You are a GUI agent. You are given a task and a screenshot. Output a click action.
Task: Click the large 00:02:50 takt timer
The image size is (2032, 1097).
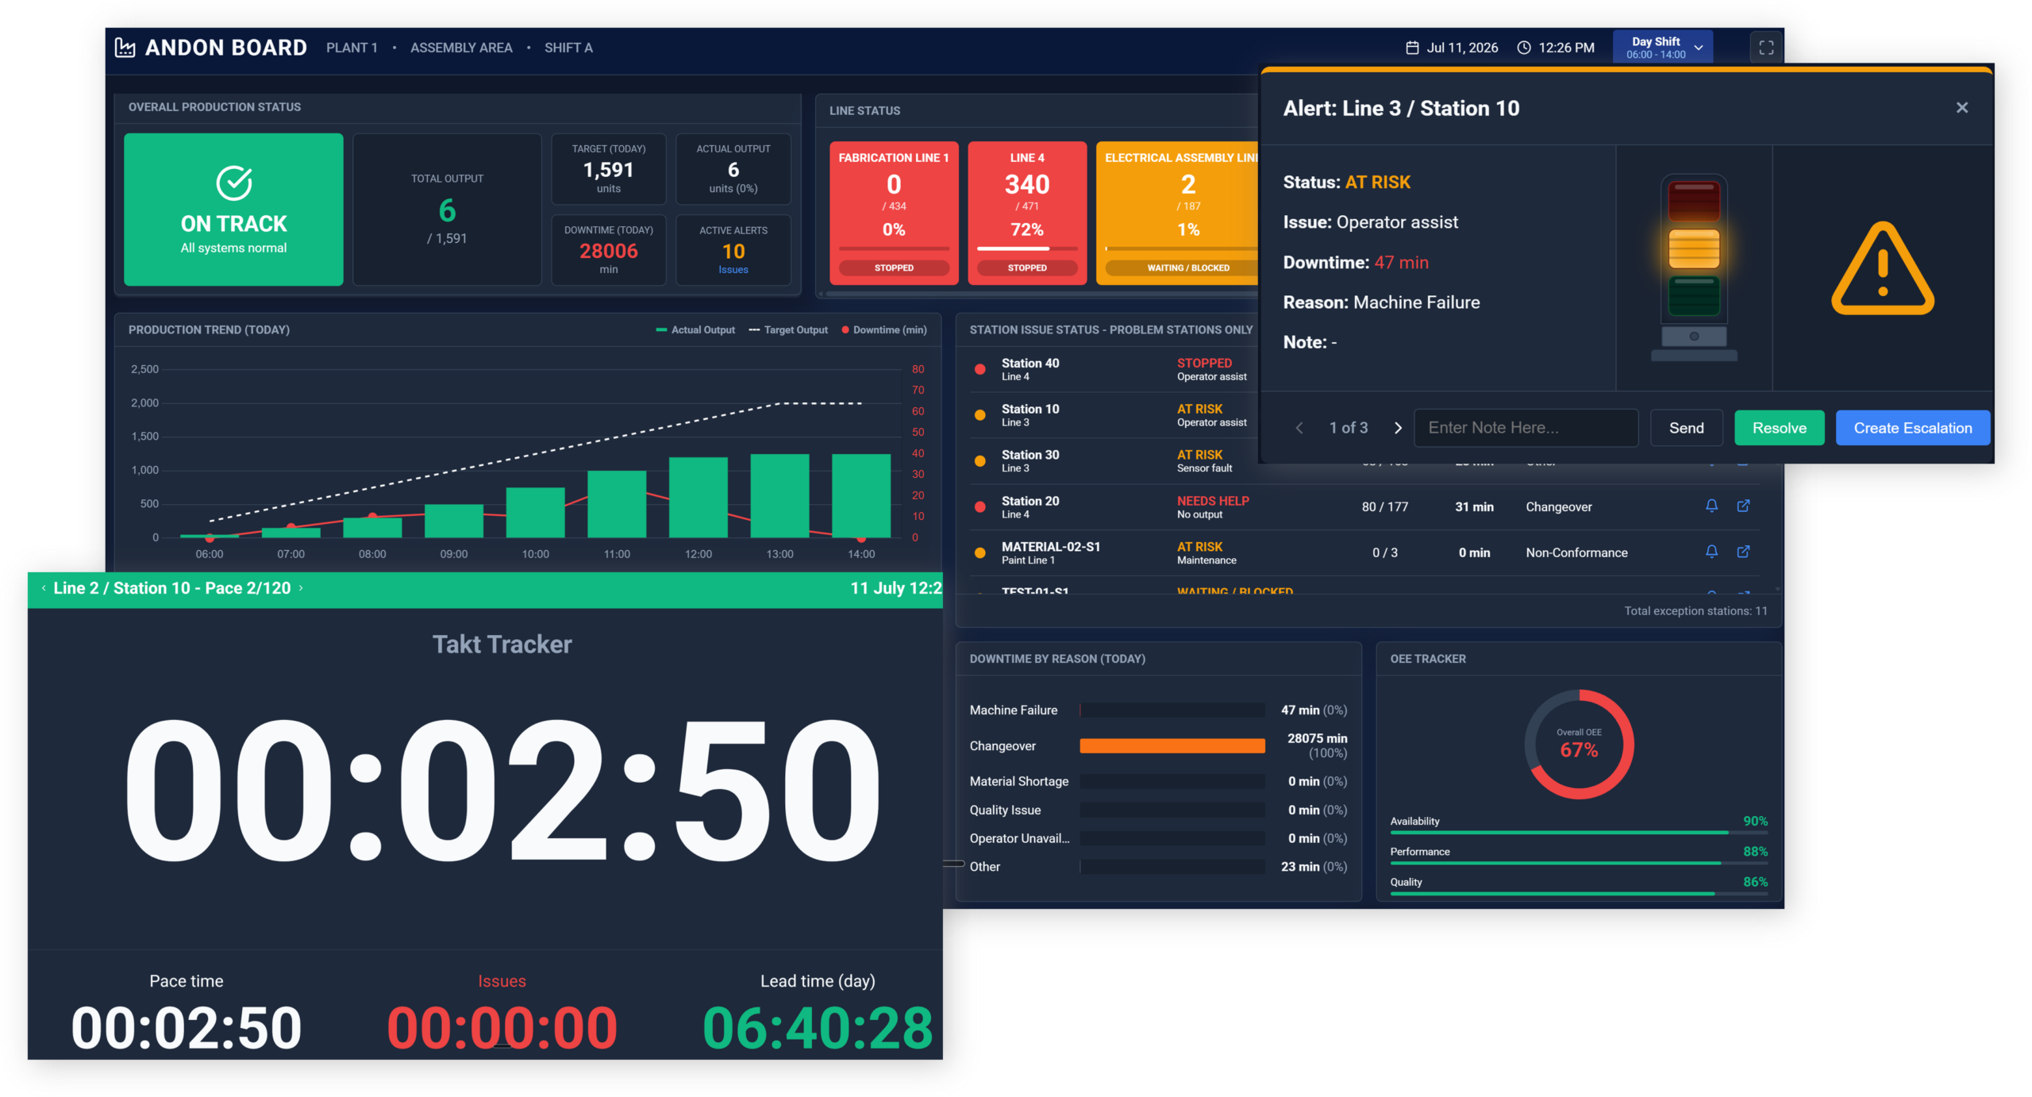[502, 791]
